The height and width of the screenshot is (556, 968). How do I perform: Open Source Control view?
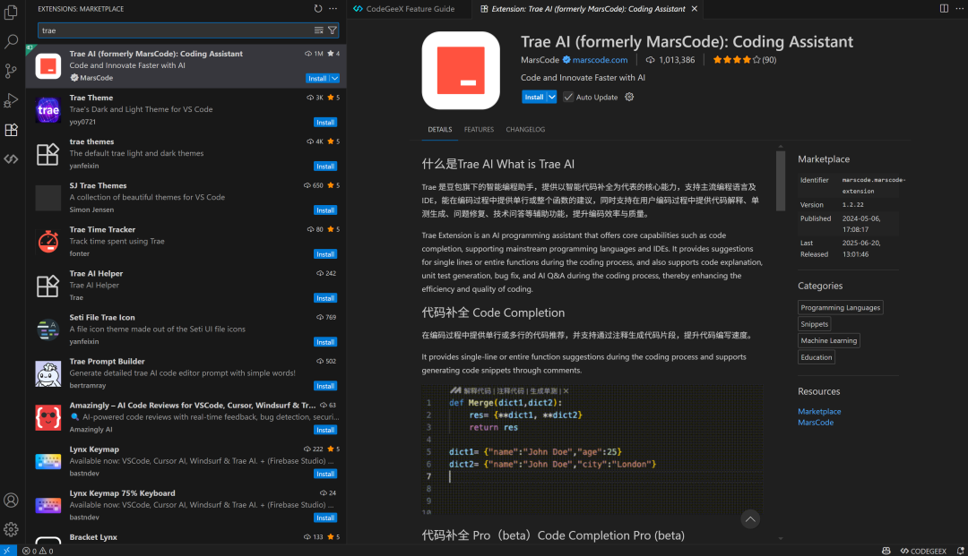[11, 71]
